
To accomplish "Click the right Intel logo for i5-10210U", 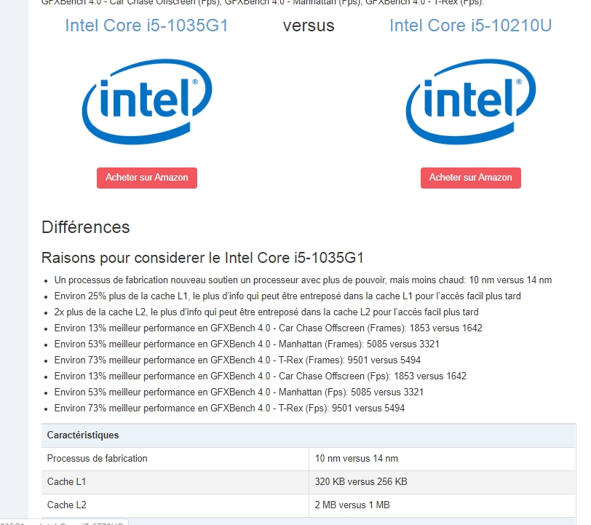I will coord(470,101).
